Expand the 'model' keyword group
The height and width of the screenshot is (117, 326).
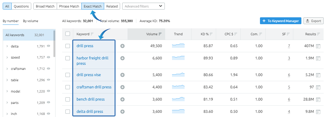tap(7, 91)
